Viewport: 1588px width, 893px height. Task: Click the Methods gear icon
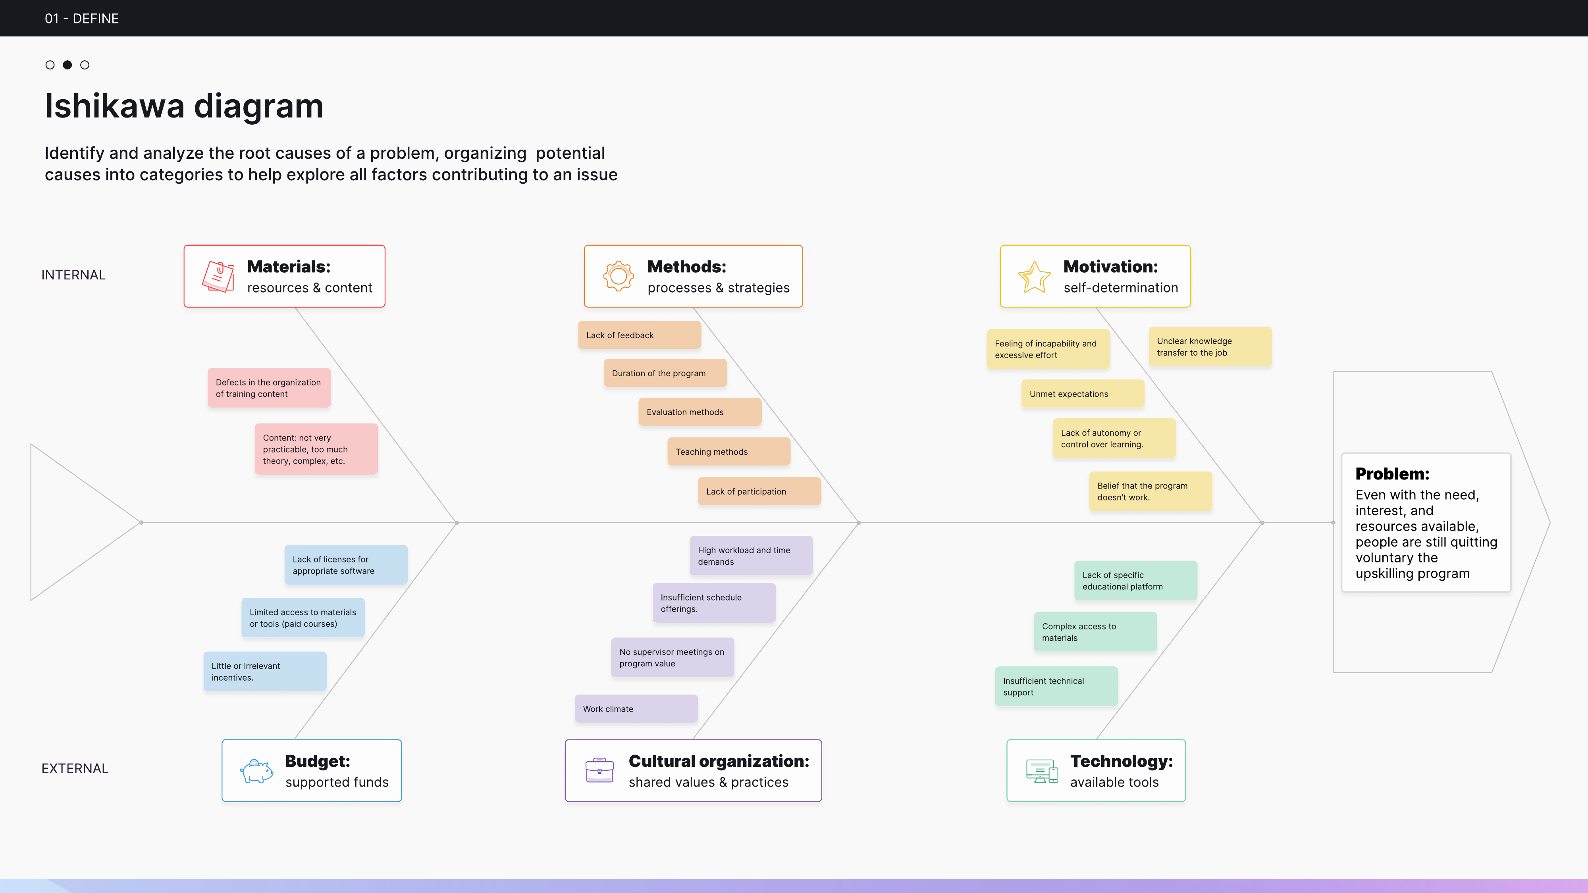(x=618, y=276)
